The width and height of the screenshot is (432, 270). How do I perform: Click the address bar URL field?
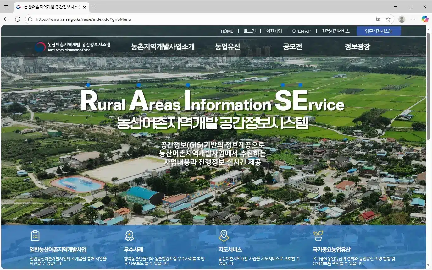click(x=201, y=19)
